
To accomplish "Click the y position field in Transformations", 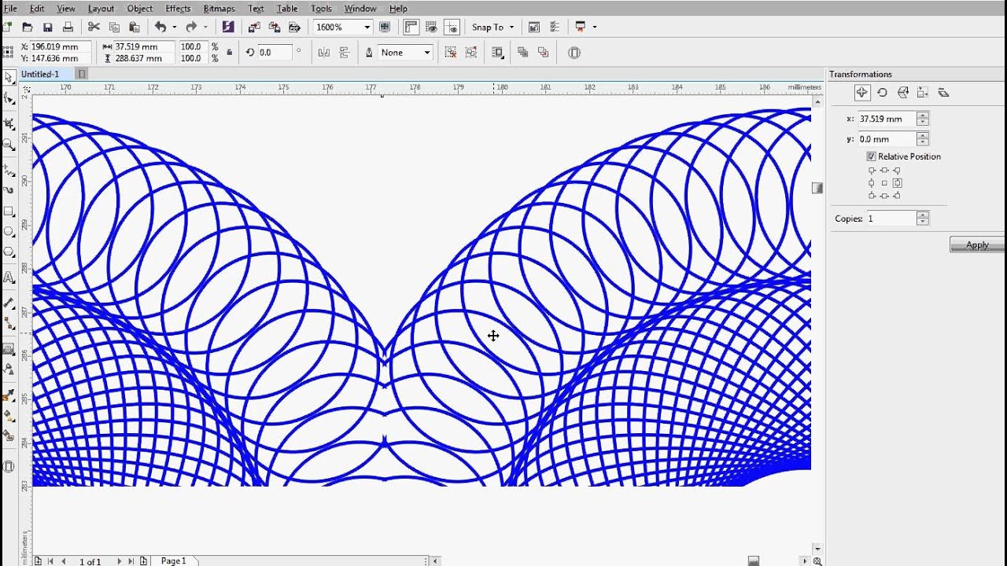I will (x=887, y=139).
